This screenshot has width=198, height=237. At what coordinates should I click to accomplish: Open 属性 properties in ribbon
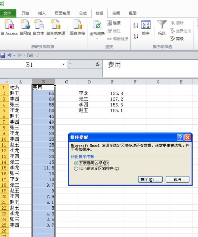114,31
